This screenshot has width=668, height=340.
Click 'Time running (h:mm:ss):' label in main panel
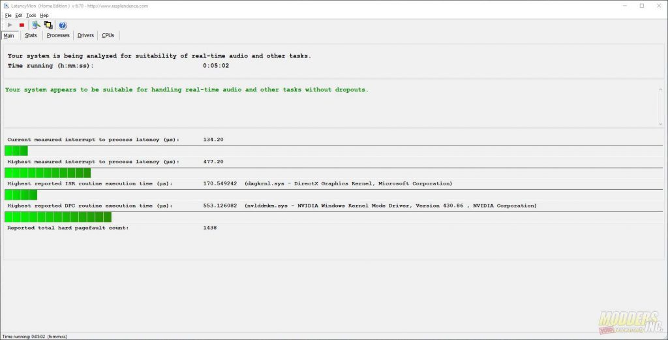click(x=50, y=66)
